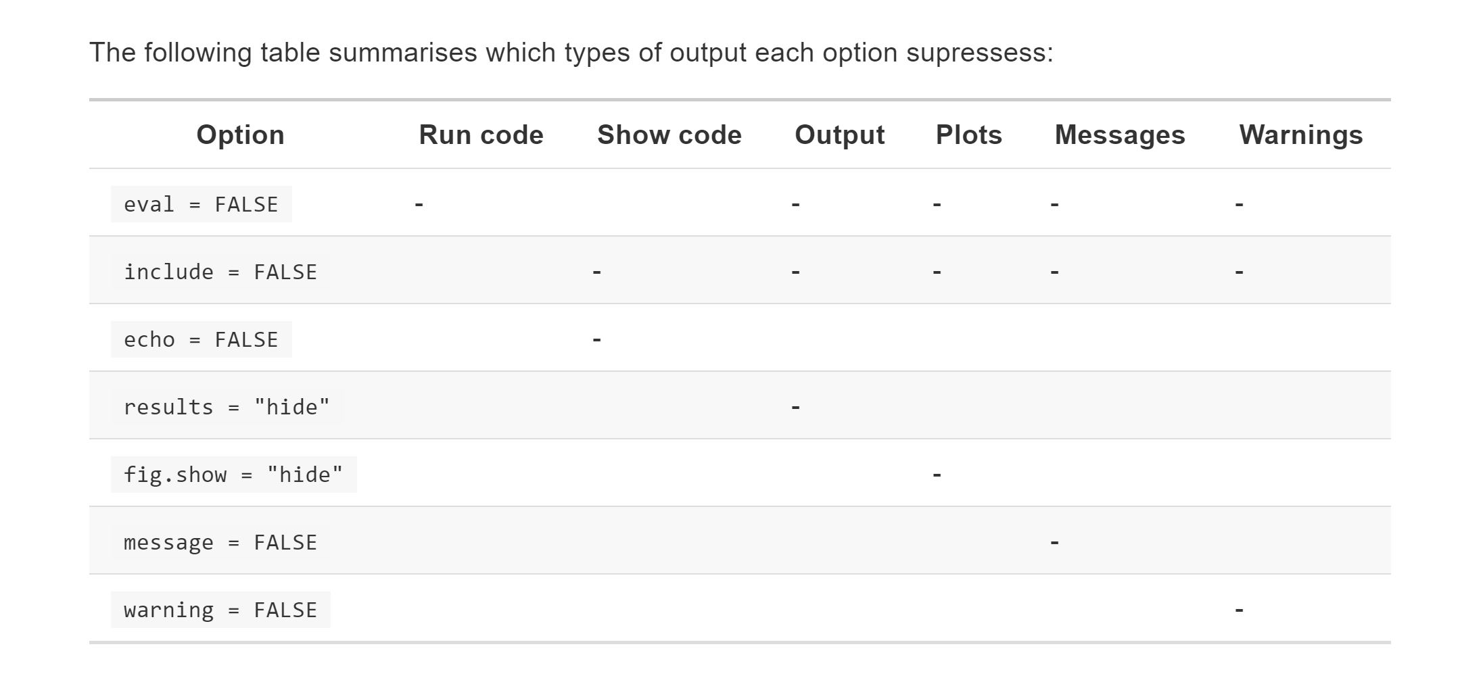The height and width of the screenshot is (678, 1460).
Task: Click the results = "hide" code cell
Action: (227, 407)
